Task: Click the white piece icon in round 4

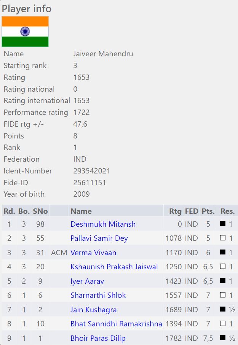Action: (223, 267)
